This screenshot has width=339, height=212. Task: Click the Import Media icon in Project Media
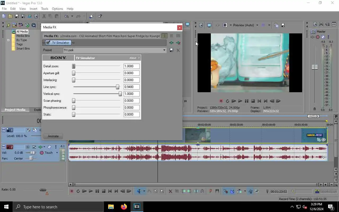click(x=14, y=25)
